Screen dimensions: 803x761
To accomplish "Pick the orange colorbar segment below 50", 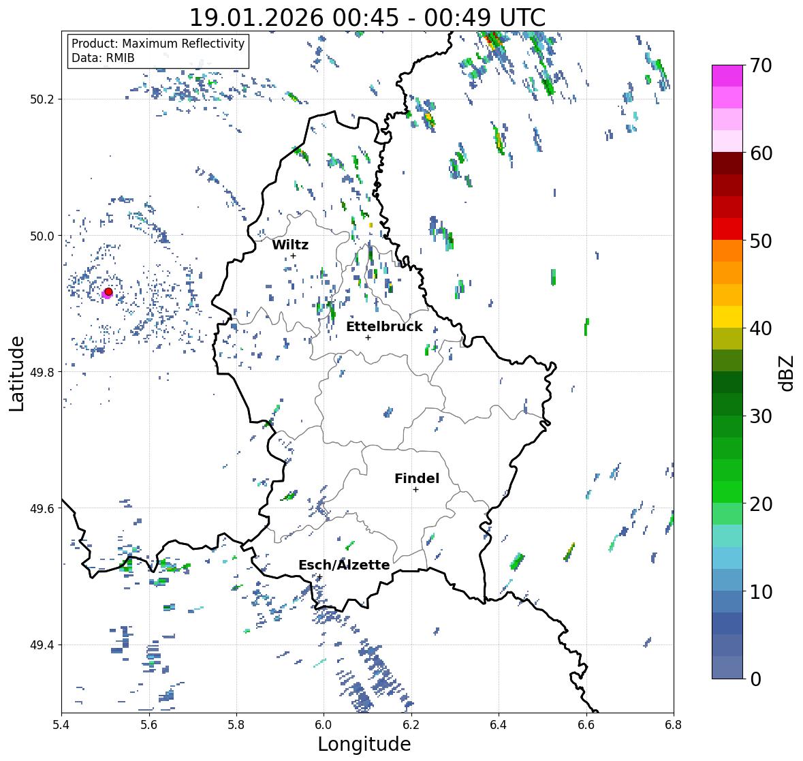I will click(727, 251).
